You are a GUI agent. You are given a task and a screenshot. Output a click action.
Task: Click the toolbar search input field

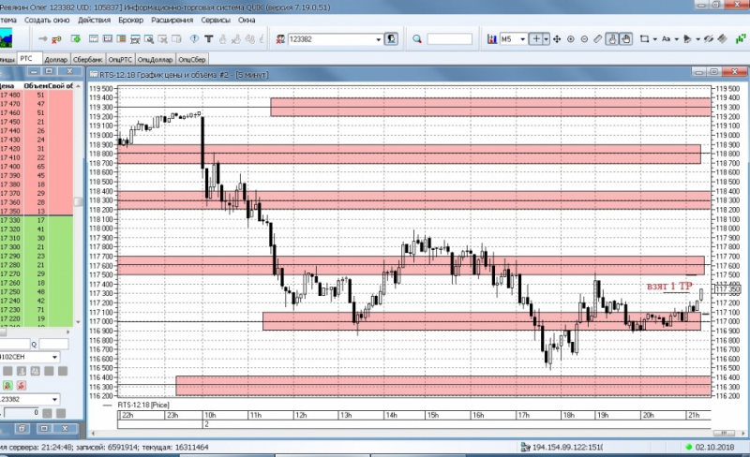[450, 39]
